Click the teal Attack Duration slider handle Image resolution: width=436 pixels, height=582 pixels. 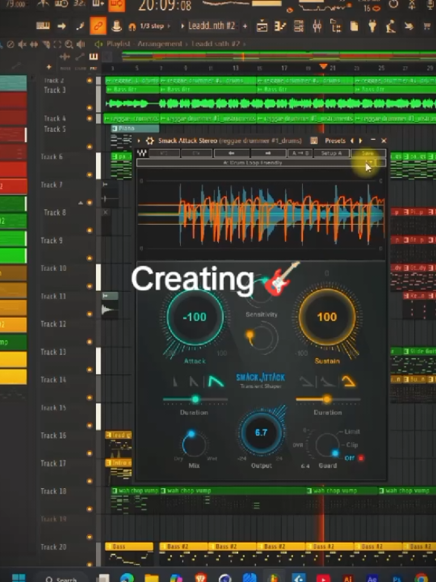pos(195,400)
